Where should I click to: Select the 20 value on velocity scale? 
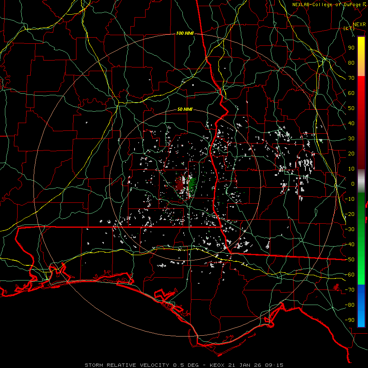click(x=351, y=154)
